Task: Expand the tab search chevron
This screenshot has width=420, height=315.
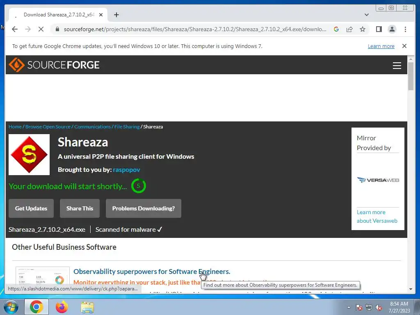Action: [366, 15]
